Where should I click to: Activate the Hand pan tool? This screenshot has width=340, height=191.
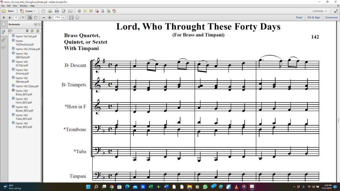pos(36,17)
